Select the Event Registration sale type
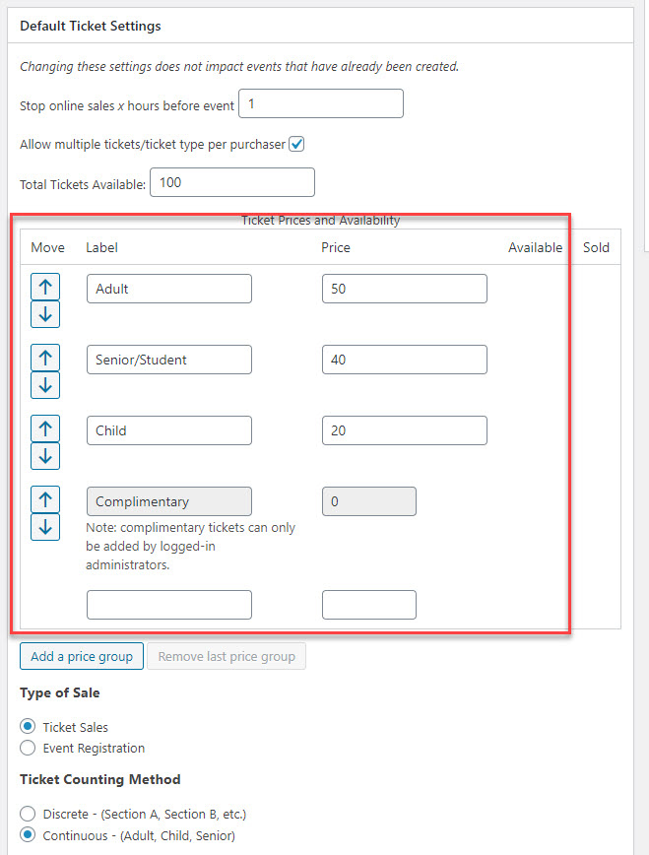 point(28,748)
